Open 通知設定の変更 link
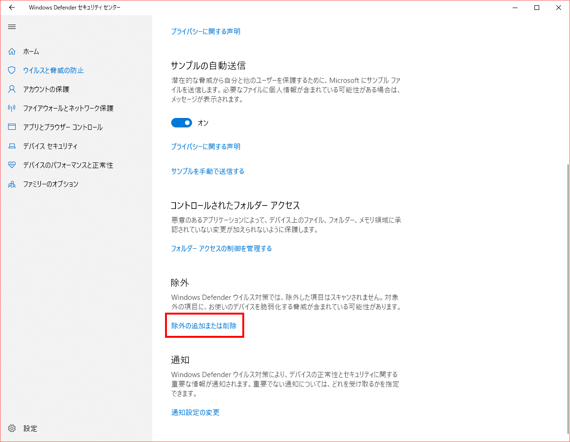Image resolution: width=570 pixels, height=442 pixels. (x=195, y=412)
